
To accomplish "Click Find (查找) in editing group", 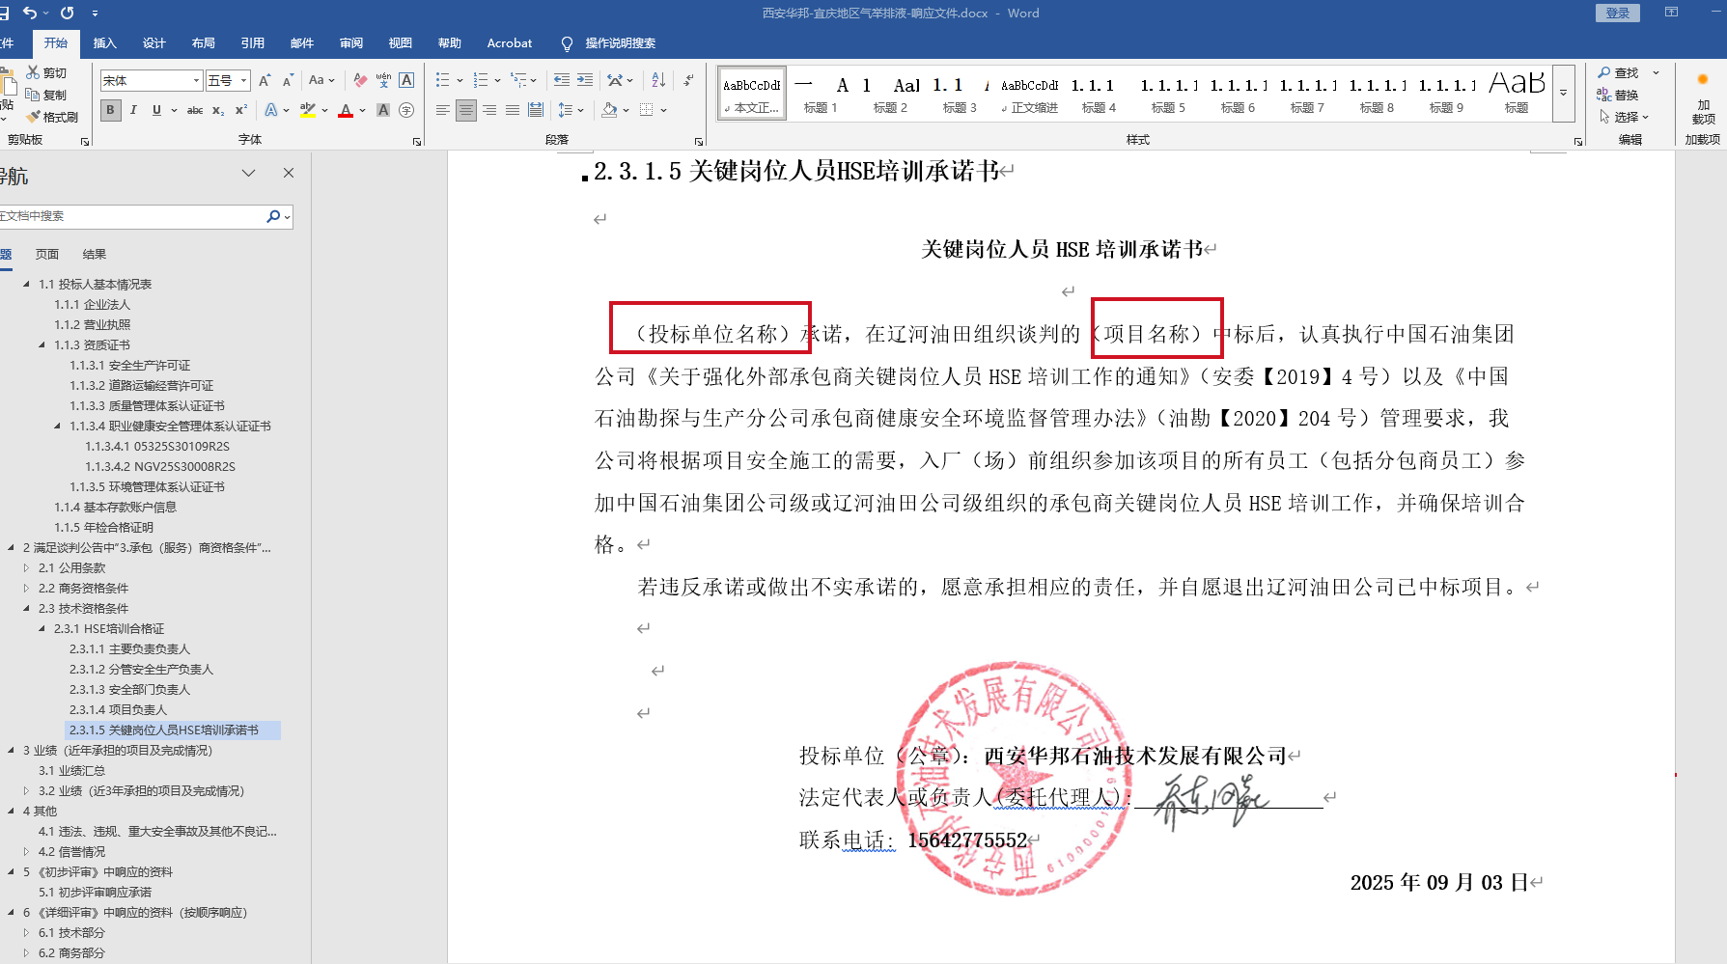I will pos(1619,72).
